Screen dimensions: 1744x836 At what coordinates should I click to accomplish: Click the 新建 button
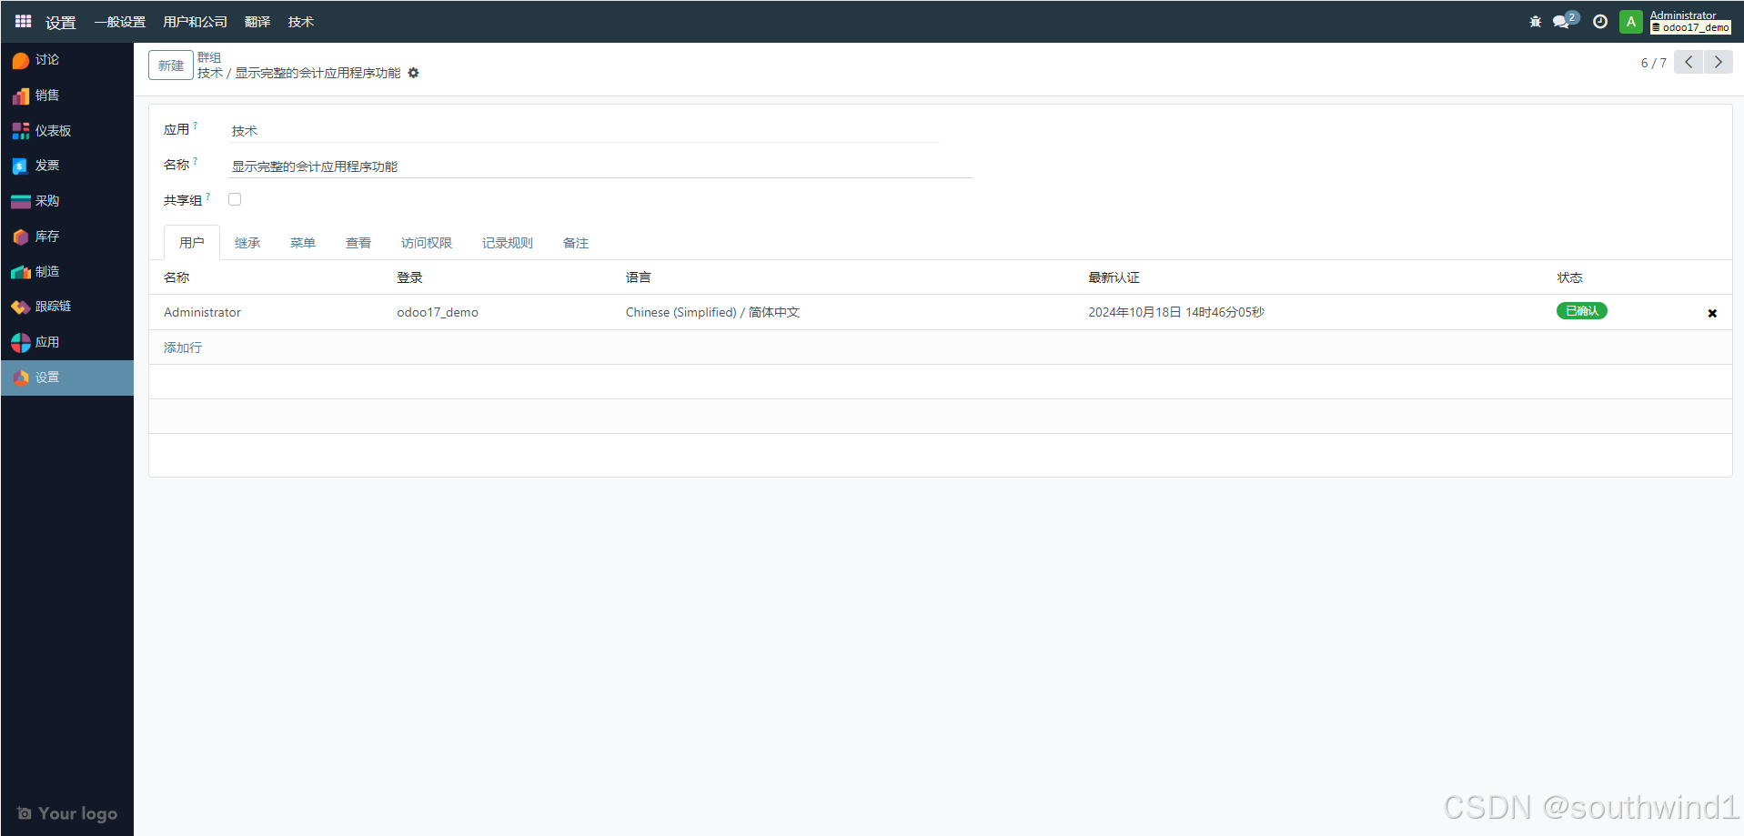tap(171, 65)
